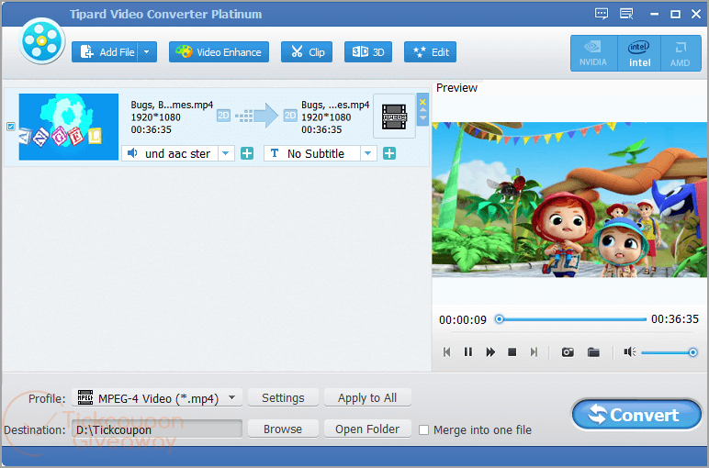Click the source 2D mode icon
Screen dimensions: 709x468
point(223,116)
